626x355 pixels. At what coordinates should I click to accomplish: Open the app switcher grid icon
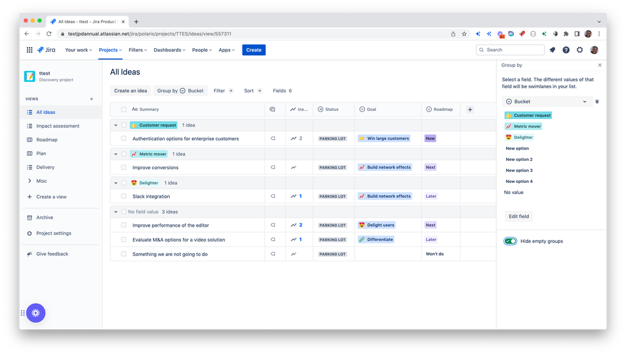pyautogui.click(x=29, y=50)
